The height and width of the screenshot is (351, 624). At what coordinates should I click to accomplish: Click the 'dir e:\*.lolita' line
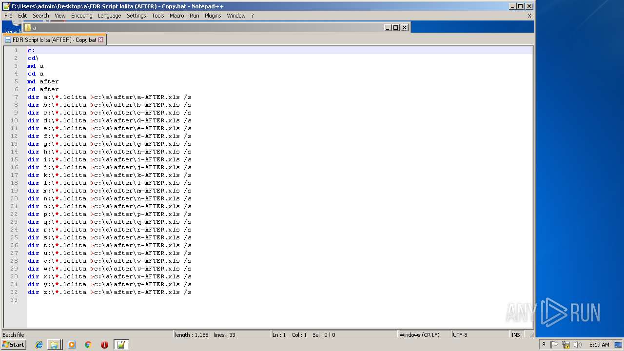coord(110,128)
